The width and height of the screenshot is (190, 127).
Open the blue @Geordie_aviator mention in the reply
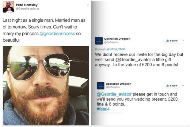[114, 94]
